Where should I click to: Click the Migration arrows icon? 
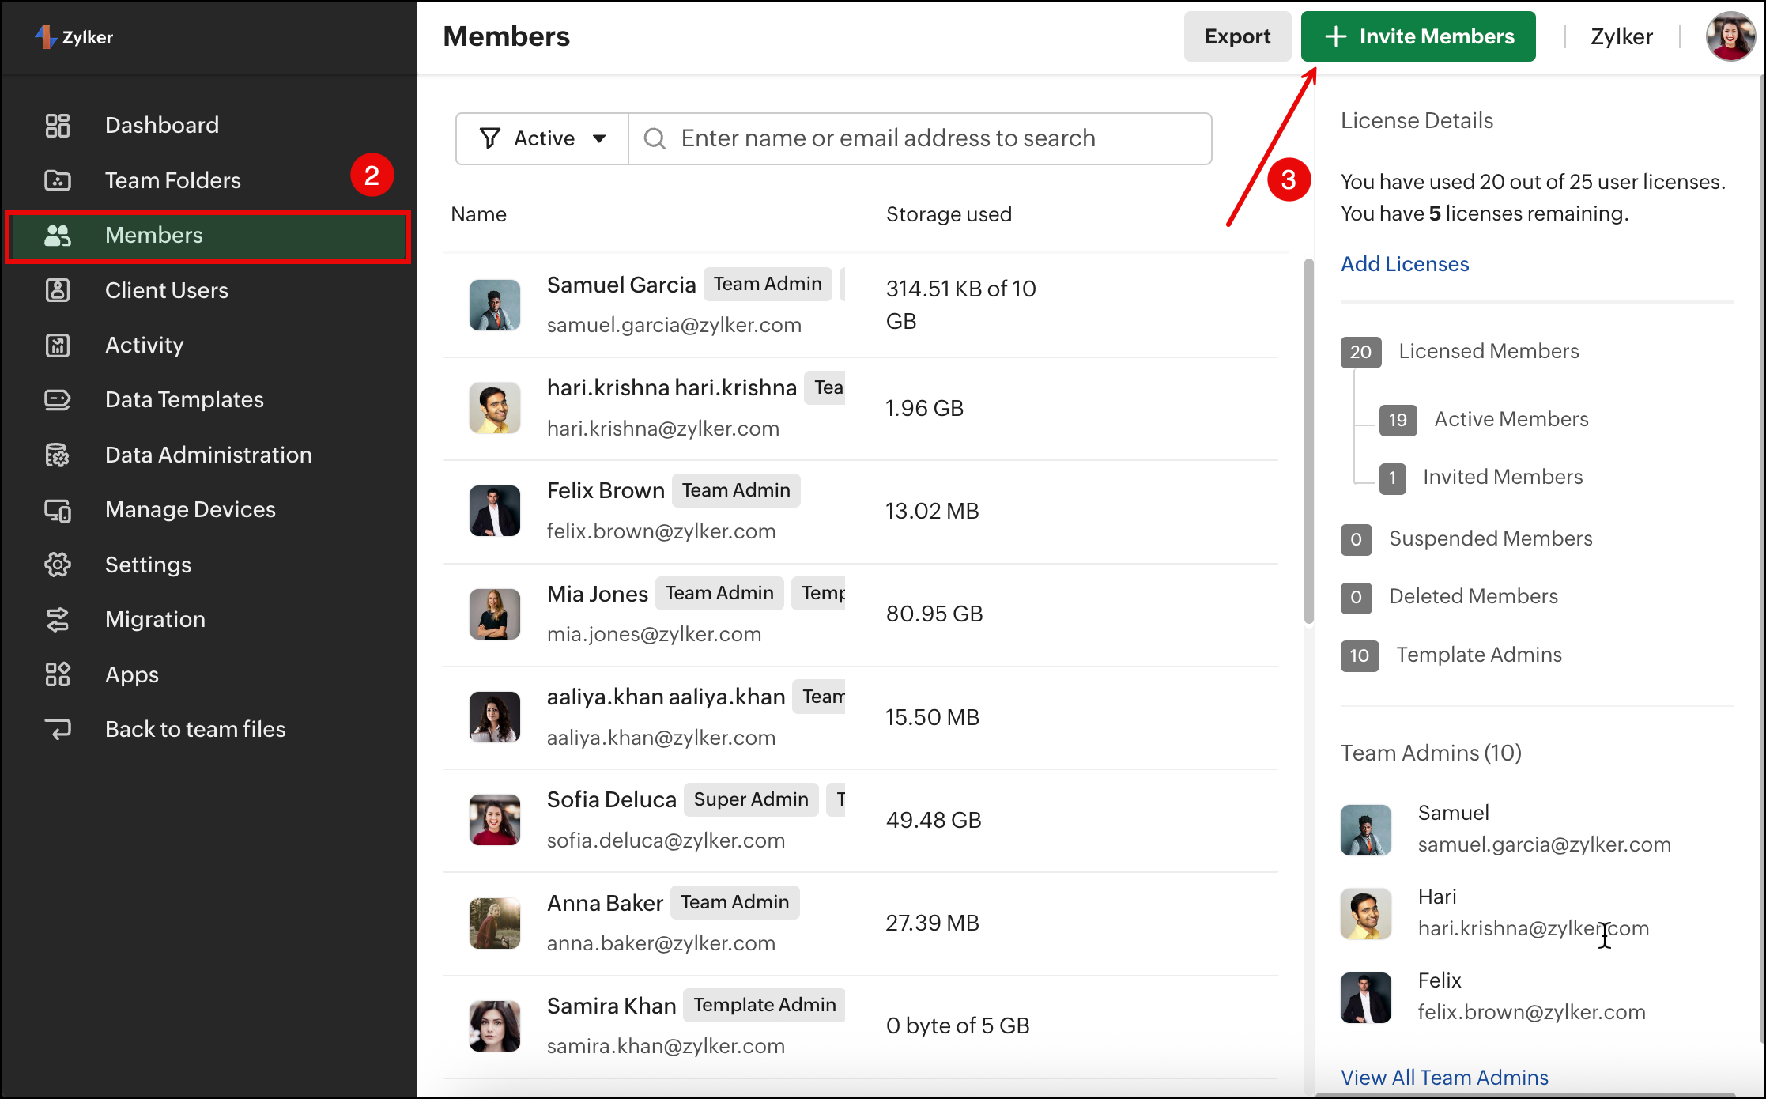coord(57,619)
